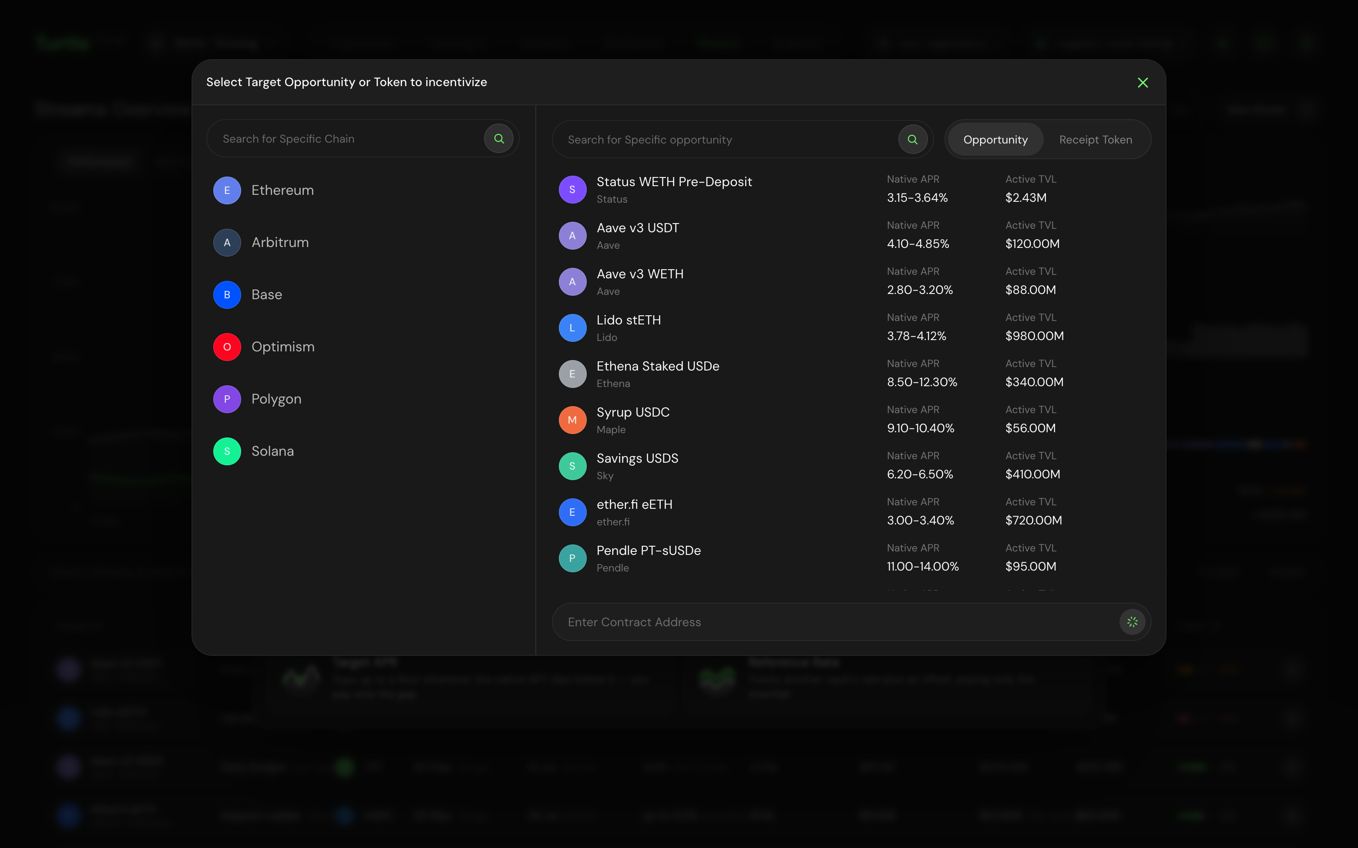The width and height of the screenshot is (1358, 848).
Task: Select the Aave v3 WETH title
Action: click(x=640, y=274)
